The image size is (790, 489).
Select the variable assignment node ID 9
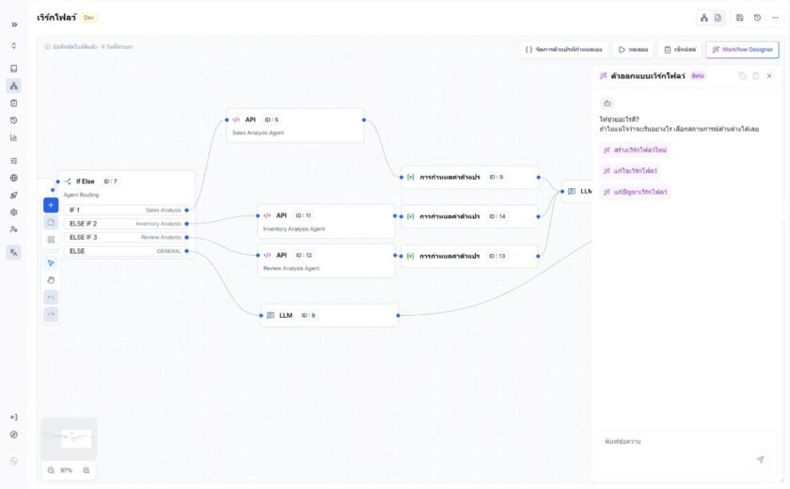click(x=470, y=178)
